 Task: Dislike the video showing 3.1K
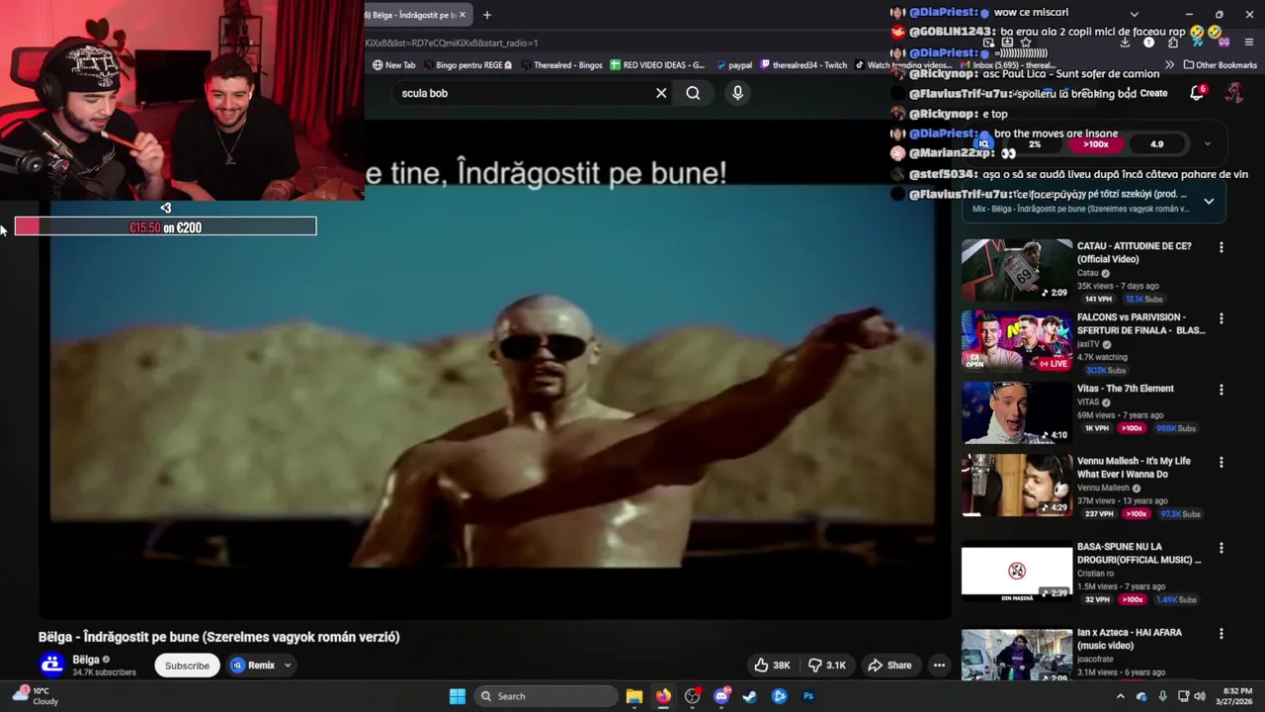(827, 666)
